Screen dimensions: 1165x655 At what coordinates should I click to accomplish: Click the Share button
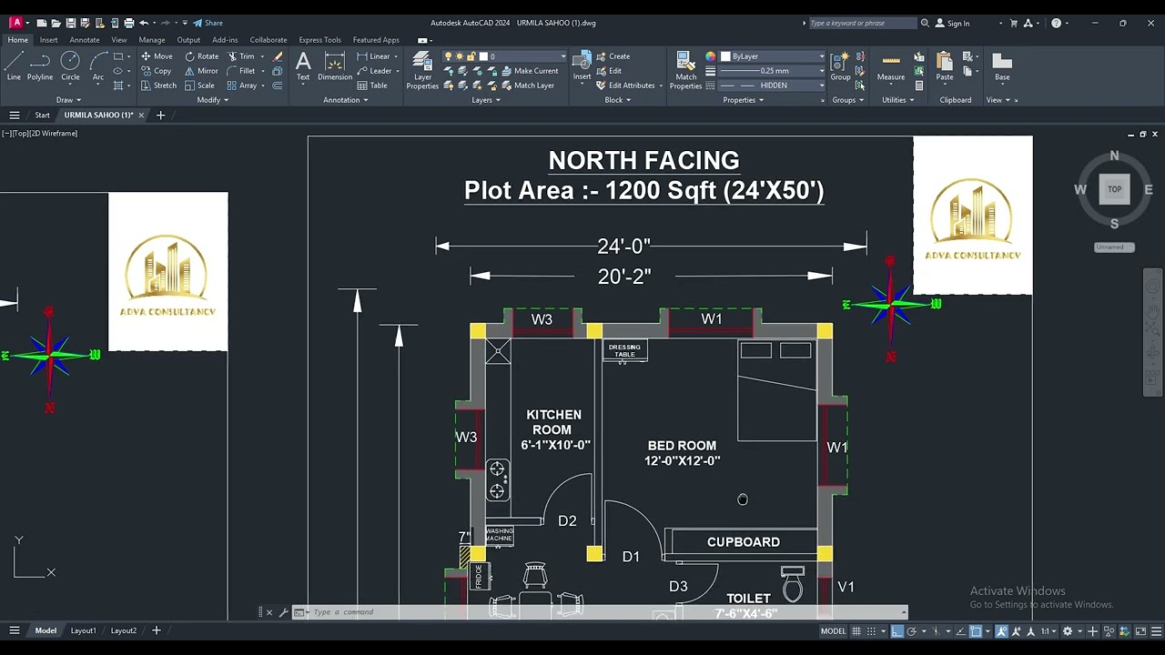point(208,23)
